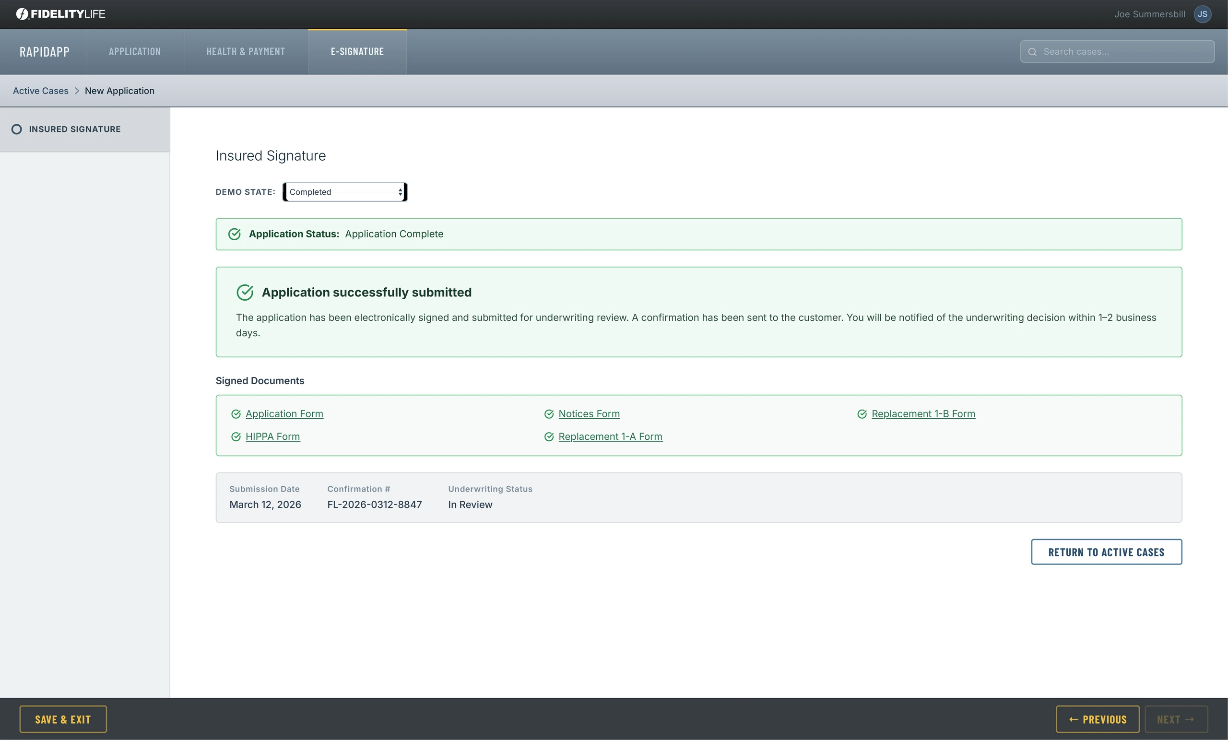
Task: Open the JS user avatar
Action: (x=1203, y=14)
